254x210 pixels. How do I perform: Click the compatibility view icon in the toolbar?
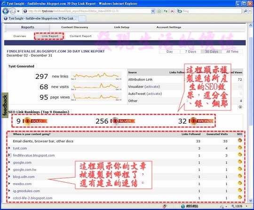[x=159, y=11]
